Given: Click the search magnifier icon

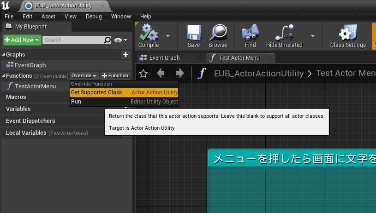Looking at the screenshot, I should 107,40.
